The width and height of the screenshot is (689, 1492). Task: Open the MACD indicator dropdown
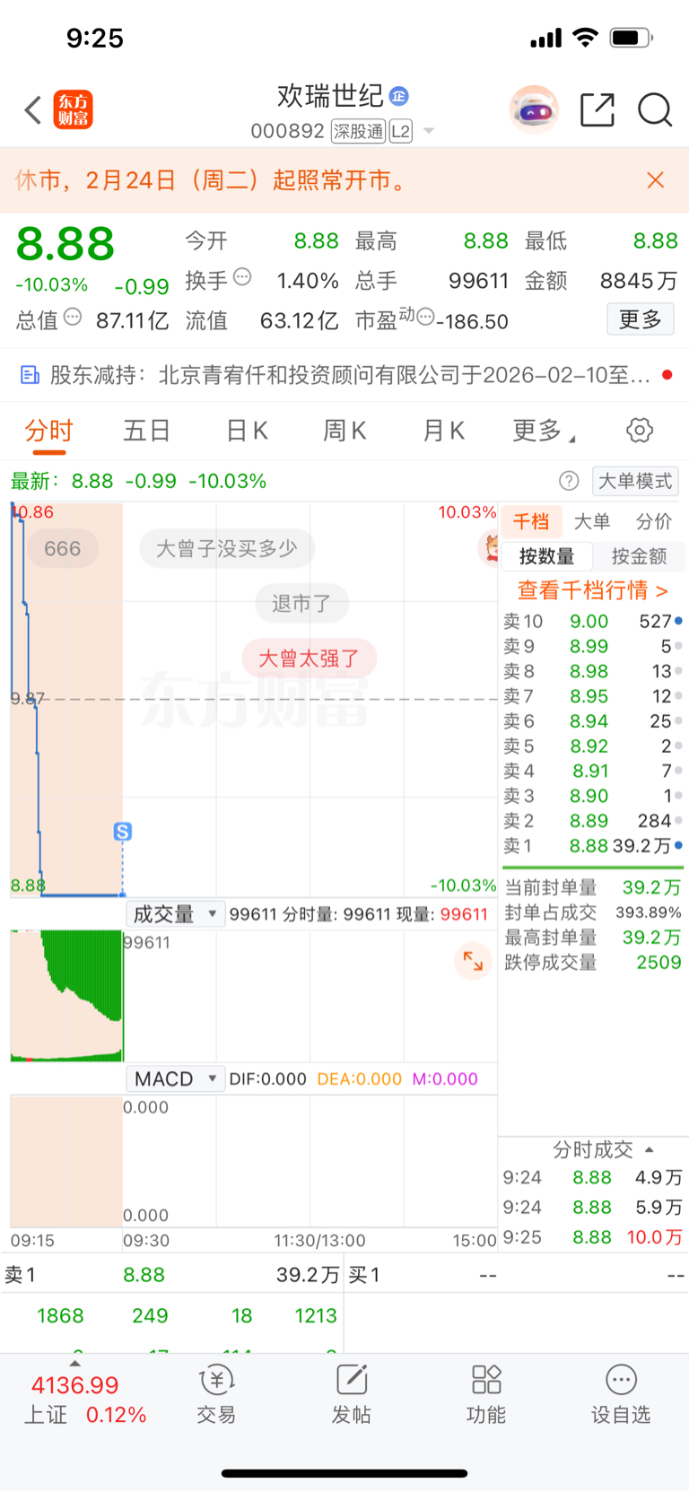pos(175,1078)
